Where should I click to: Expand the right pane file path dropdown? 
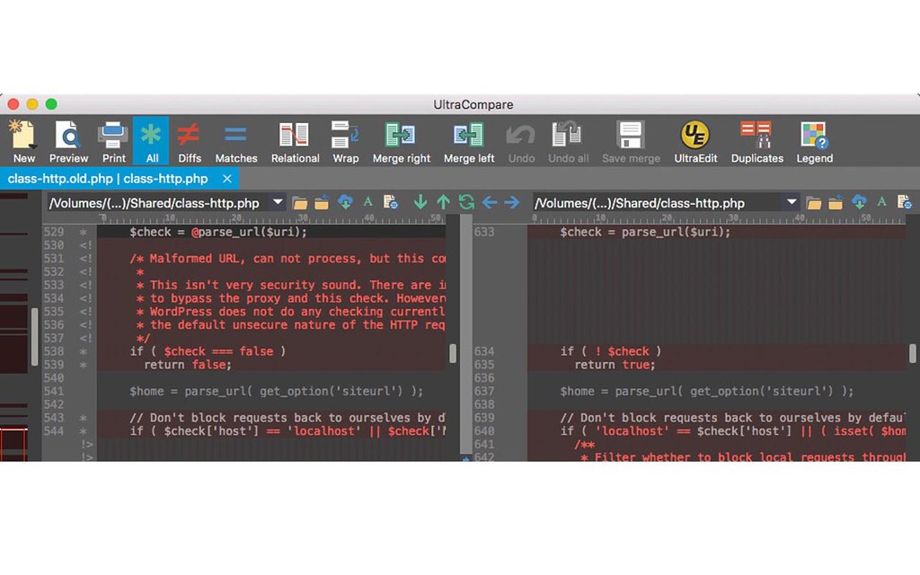[792, 202]
